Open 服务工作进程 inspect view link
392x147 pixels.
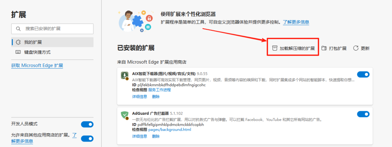(x=159, y=90)
